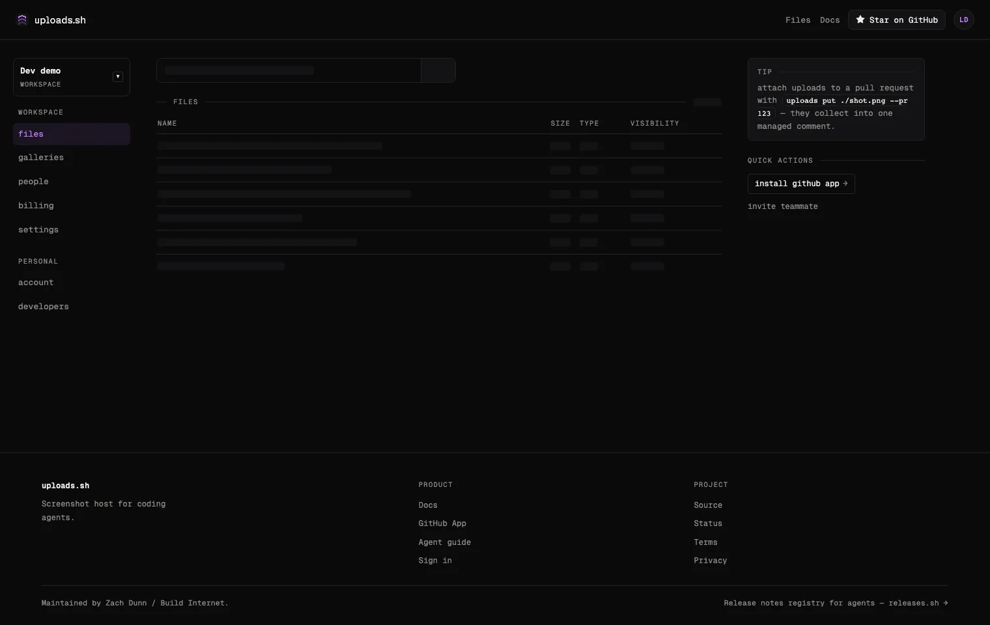
Task: Open the Status footer link
Action: click(708, 523)
